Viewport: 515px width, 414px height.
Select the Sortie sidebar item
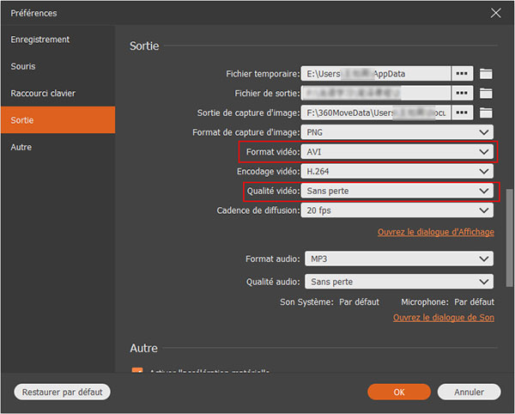click(58, 120)
